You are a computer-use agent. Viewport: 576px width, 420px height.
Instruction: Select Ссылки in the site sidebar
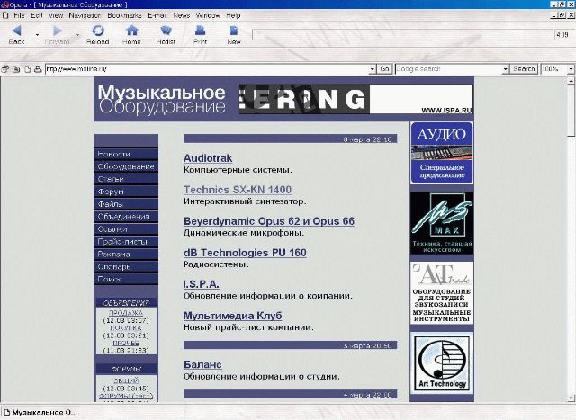click(x=126, y=229)
